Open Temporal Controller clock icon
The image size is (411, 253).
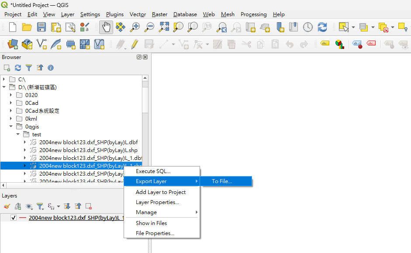[308, 27]
